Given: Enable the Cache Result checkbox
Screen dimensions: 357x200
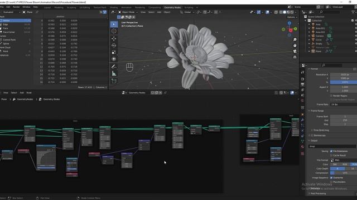Looking at the screenshot, I should (x=331, y=156).
